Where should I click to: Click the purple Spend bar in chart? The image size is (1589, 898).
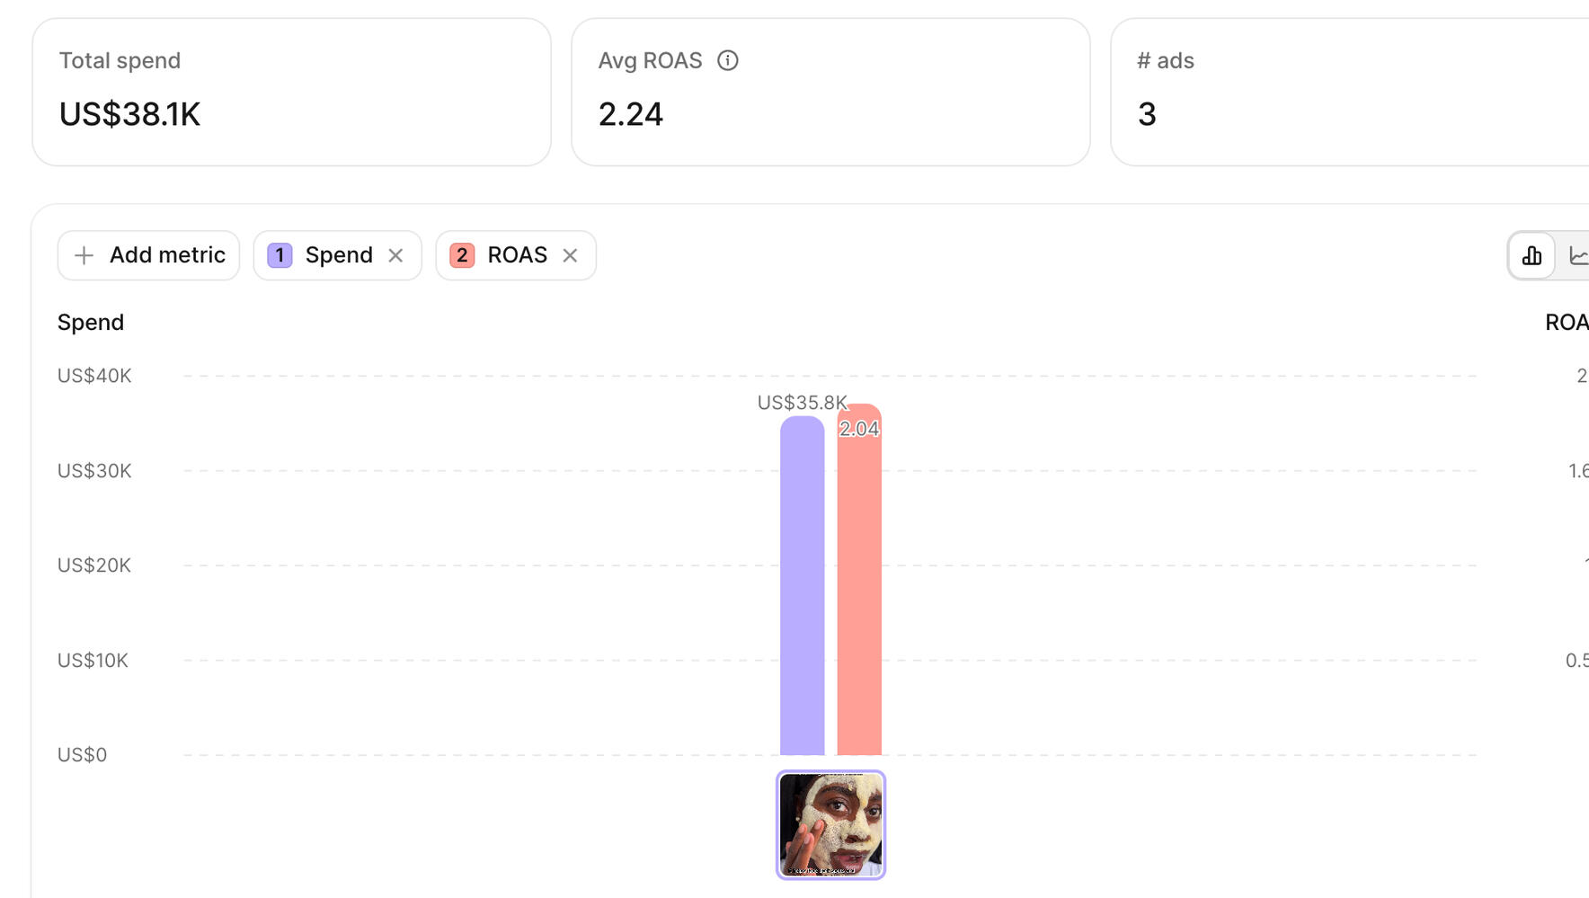(802, 584)
